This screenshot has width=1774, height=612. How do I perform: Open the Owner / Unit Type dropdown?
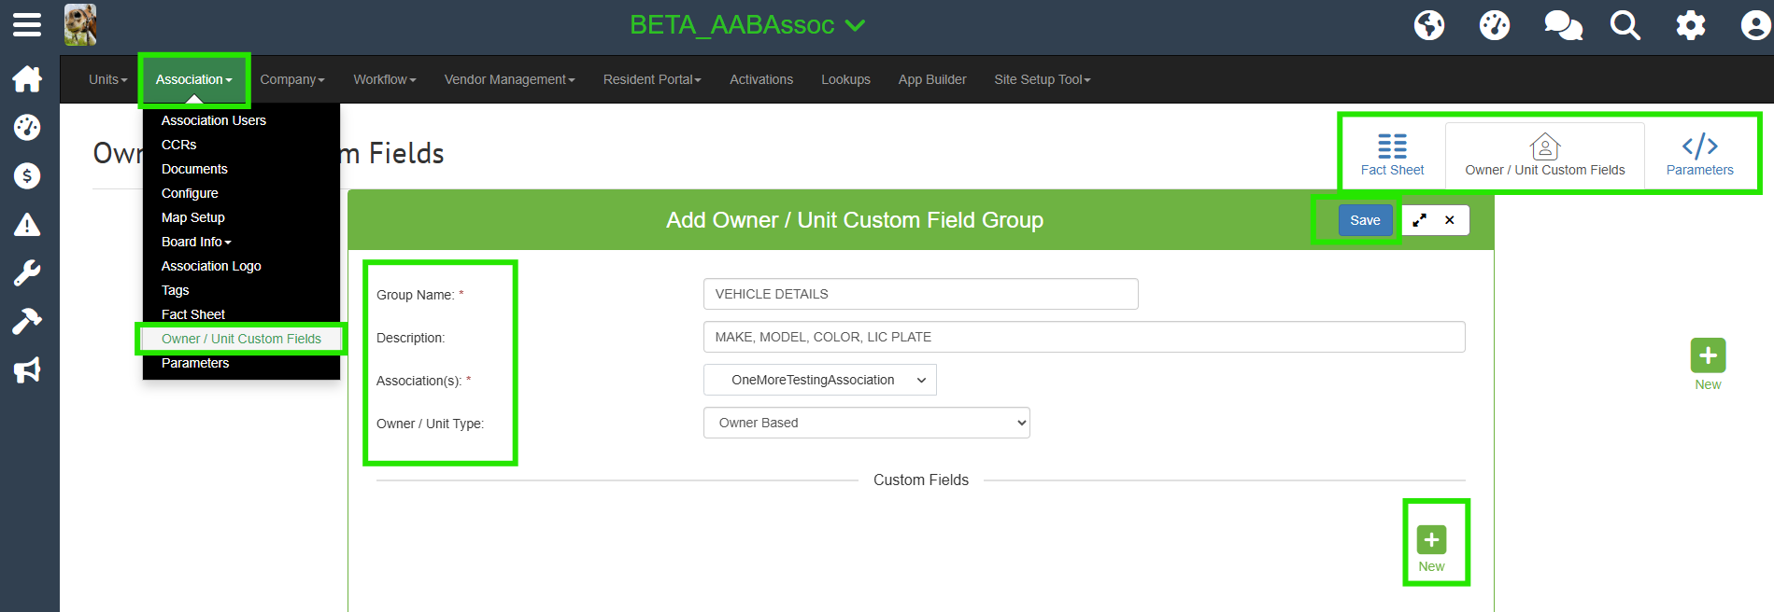pyautogui.click(x=866, y=423)
